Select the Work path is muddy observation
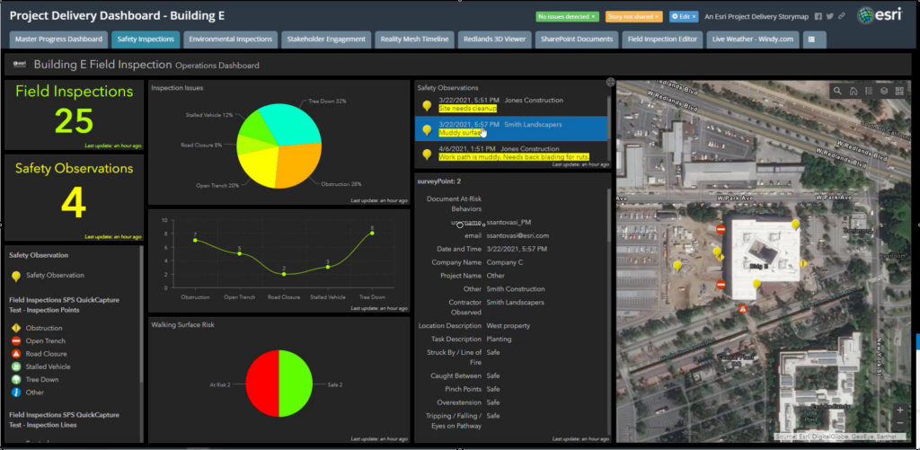This screenshot has width=920, height=450. coord(510,153)
